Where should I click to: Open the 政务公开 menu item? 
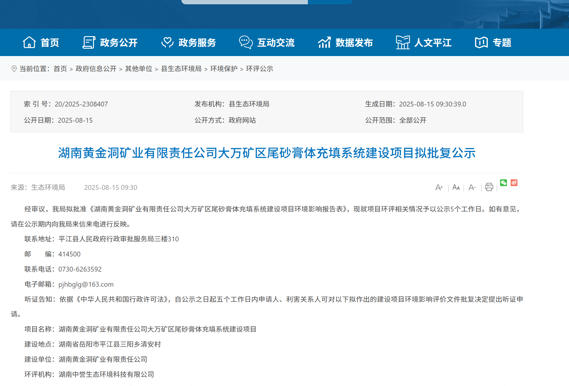(x=119, y=42)
